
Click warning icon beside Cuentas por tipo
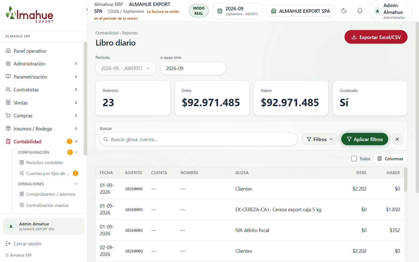[76, 173]
